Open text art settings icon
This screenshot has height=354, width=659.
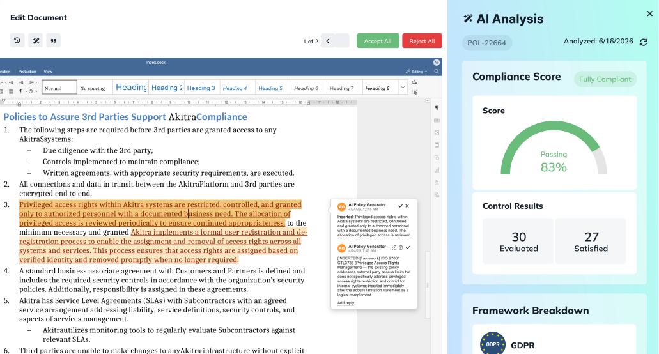tap(437, 182)
